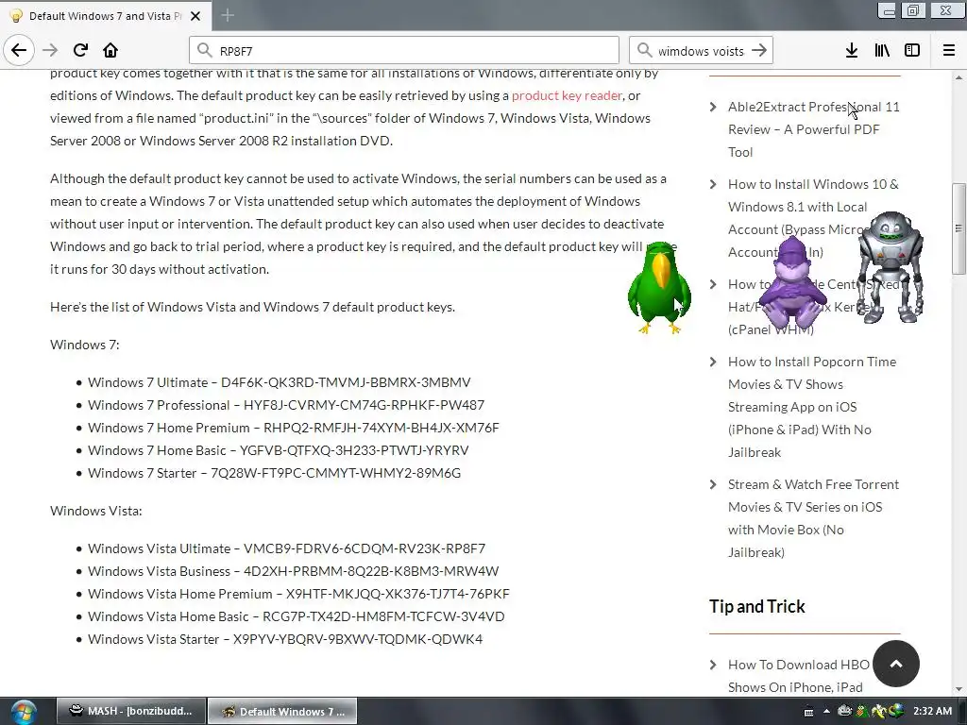
Task: Click the forward navigation arrow
Action: [50, 50]
